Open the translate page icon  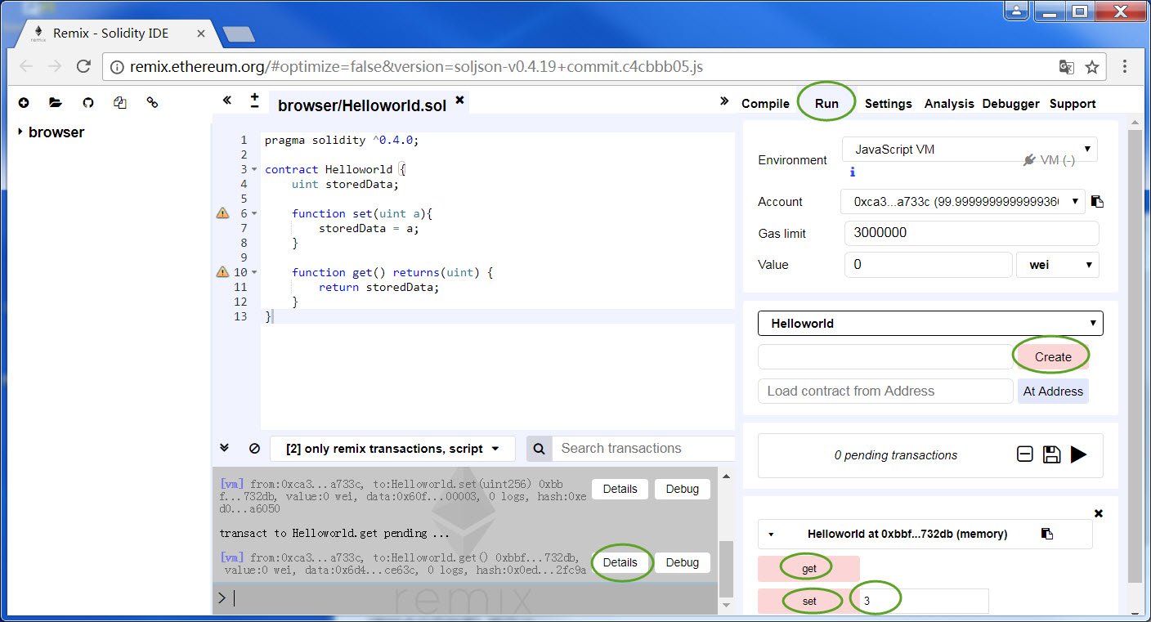coord(1066,67)
